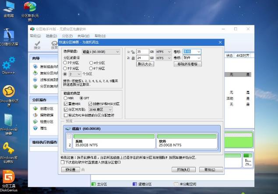Enable 下次启动软件时直接进入快速分区窗口 checkbox
The image size is (278, 194).
tap(63, 162)
